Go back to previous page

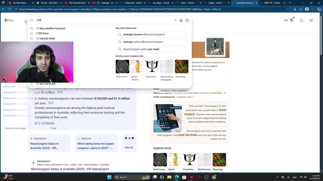pos(3,9)
